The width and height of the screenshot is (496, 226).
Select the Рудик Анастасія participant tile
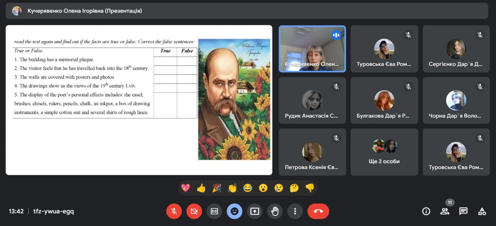(312, 100)
